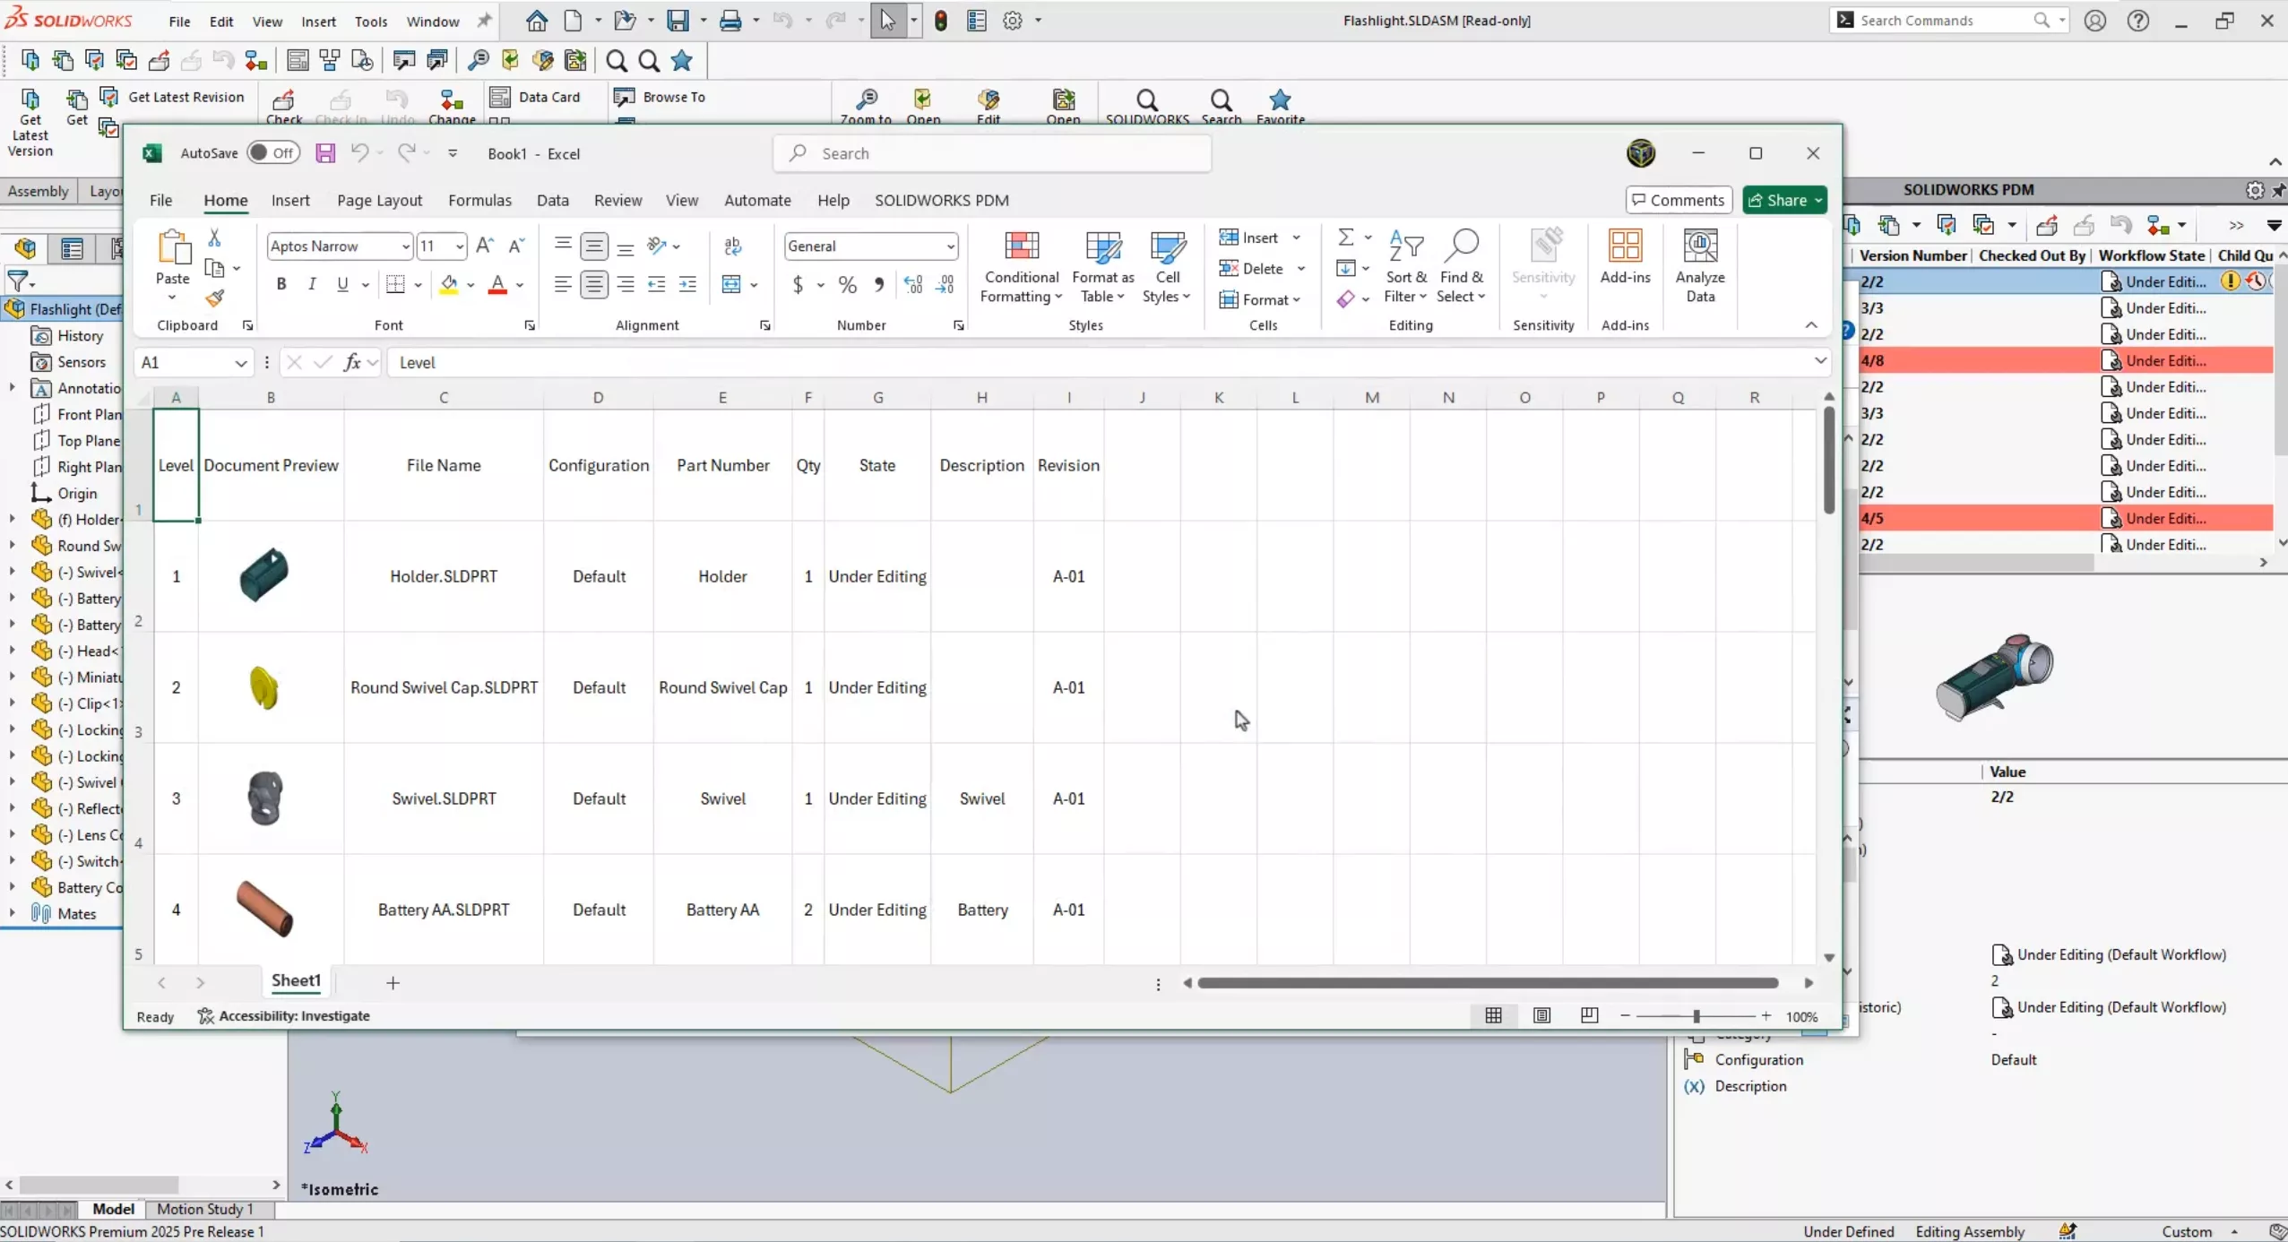Click SOLIDWORKS Home icon

(x=537, y=21)
